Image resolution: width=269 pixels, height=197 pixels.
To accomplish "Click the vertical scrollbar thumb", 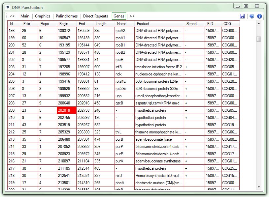I will [x=259, y=39].
